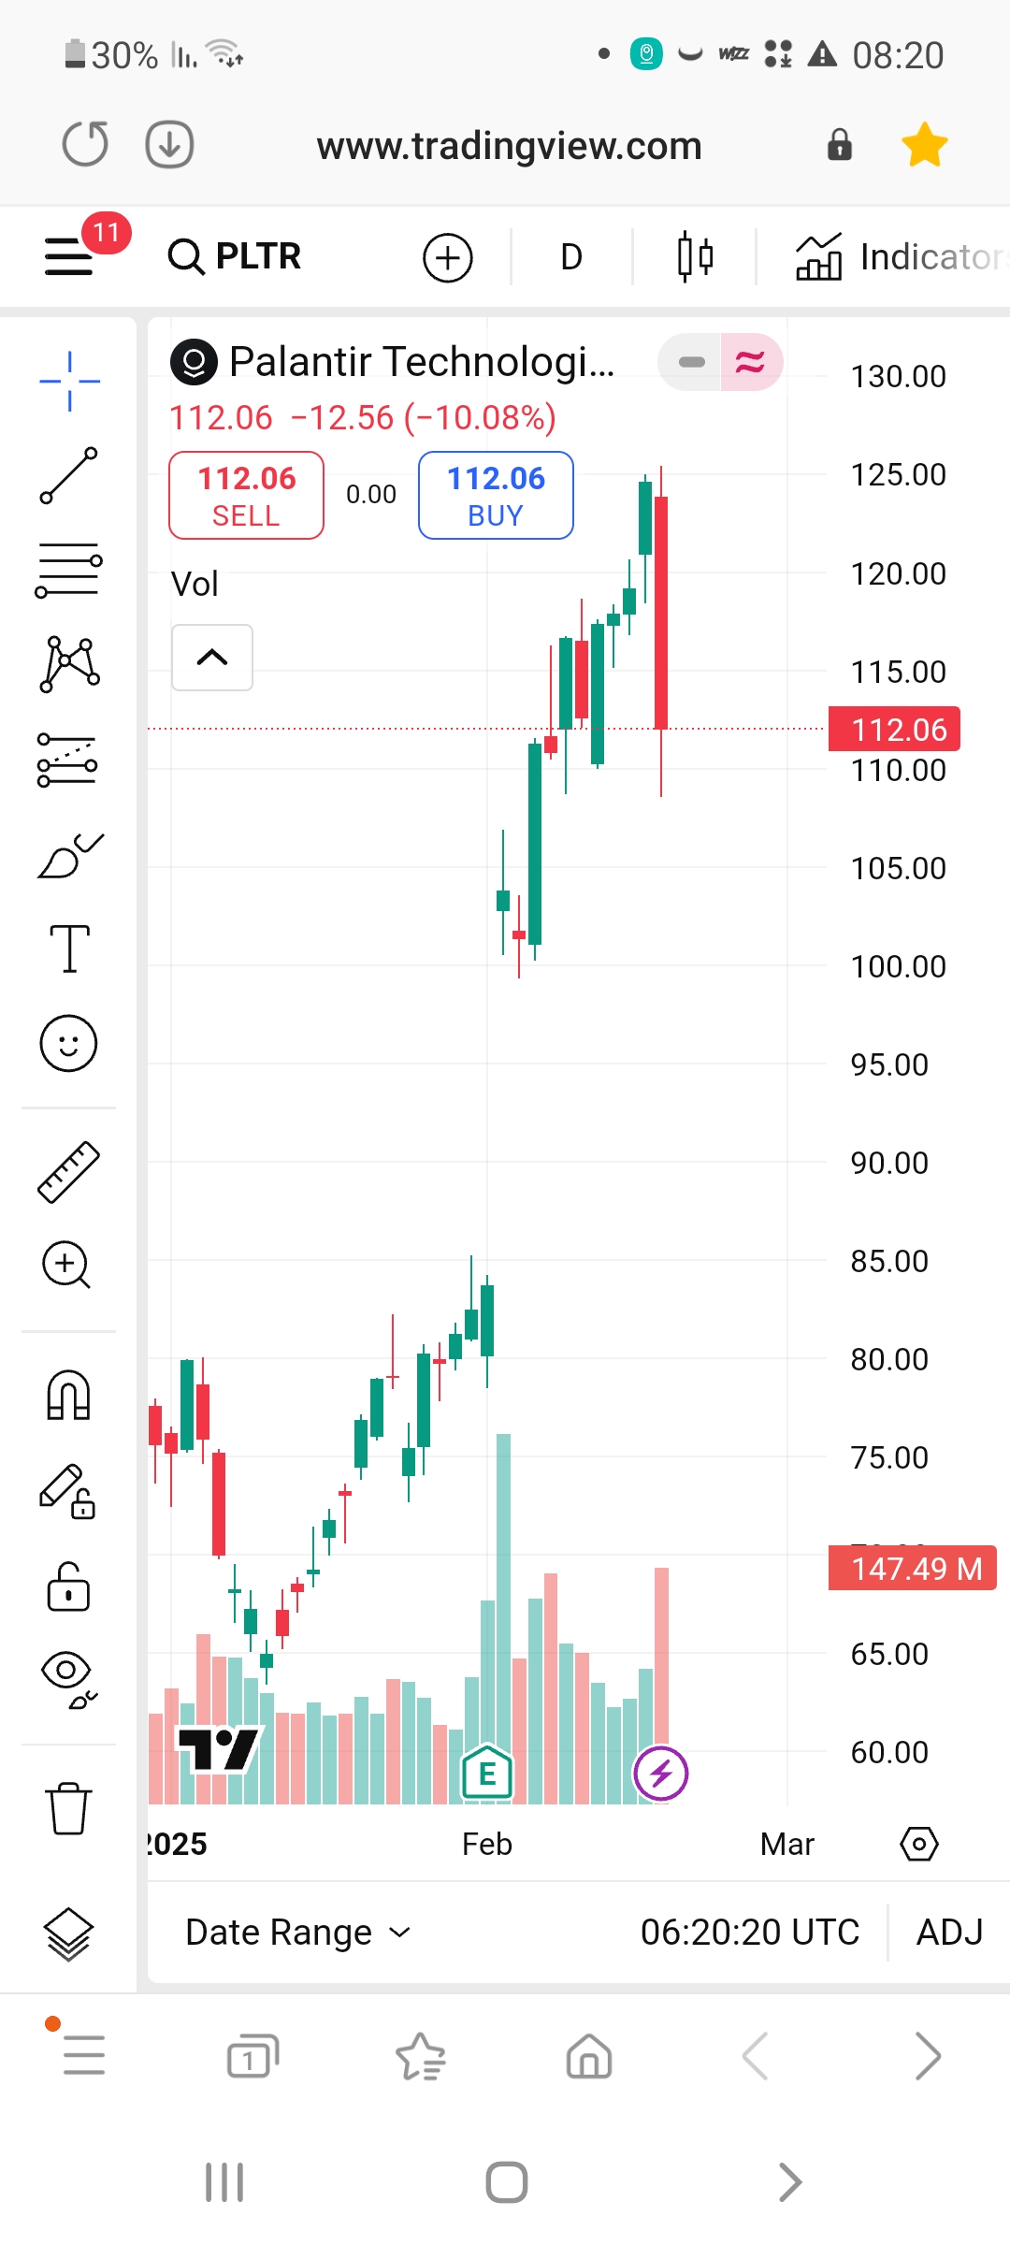The width and height of the screenshot is (1010, 2245).
Task: Change the candlestick chart type
Action: [695, 256]
